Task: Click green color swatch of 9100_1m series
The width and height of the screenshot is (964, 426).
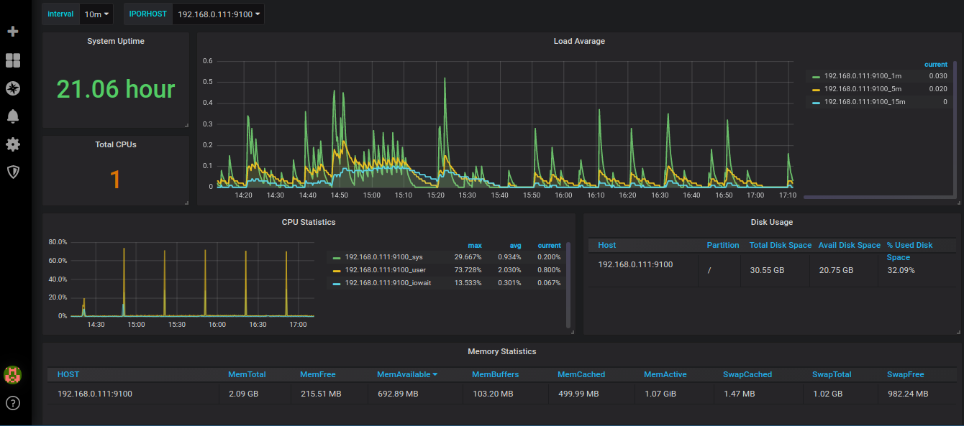Action: click(816, 76)
